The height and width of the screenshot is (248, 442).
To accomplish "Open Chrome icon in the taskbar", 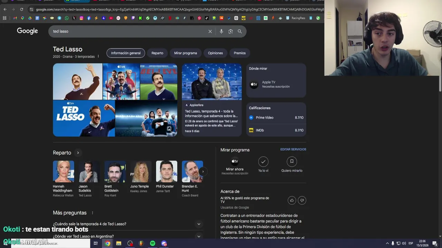I will coord(108,243).
